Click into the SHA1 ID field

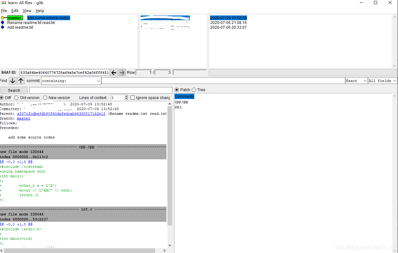click(x=65, y=73)
